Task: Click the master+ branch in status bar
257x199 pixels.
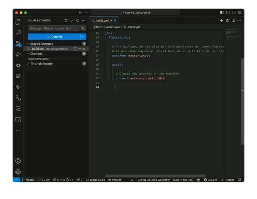Action: [x=29, y=180]
